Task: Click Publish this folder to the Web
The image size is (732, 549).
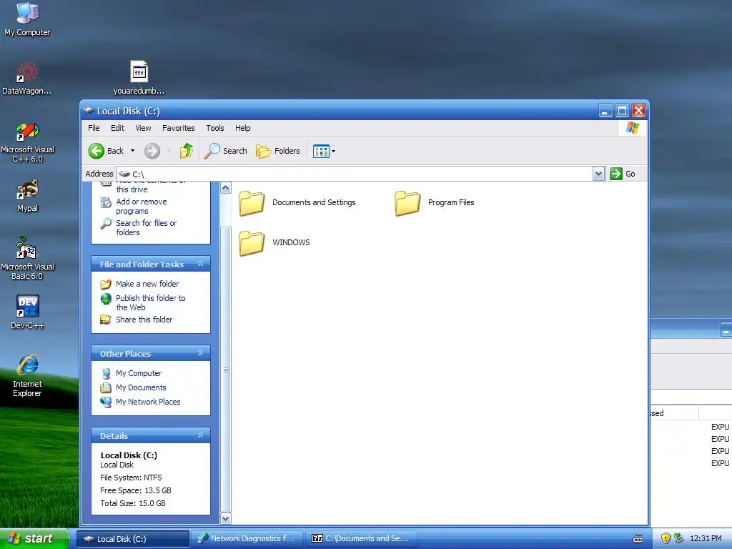Action: tap(150, 302)
